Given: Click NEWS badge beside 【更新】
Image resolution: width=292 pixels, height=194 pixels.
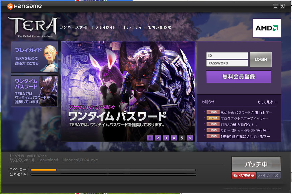Looking at the screenshot, I should click(x=213, y=136).
